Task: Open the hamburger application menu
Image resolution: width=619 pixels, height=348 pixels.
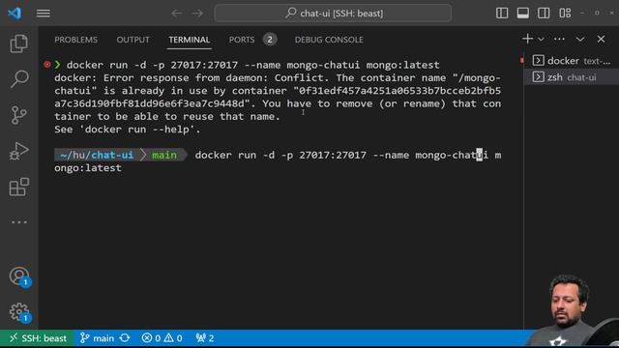Action: tap(44, 14)
